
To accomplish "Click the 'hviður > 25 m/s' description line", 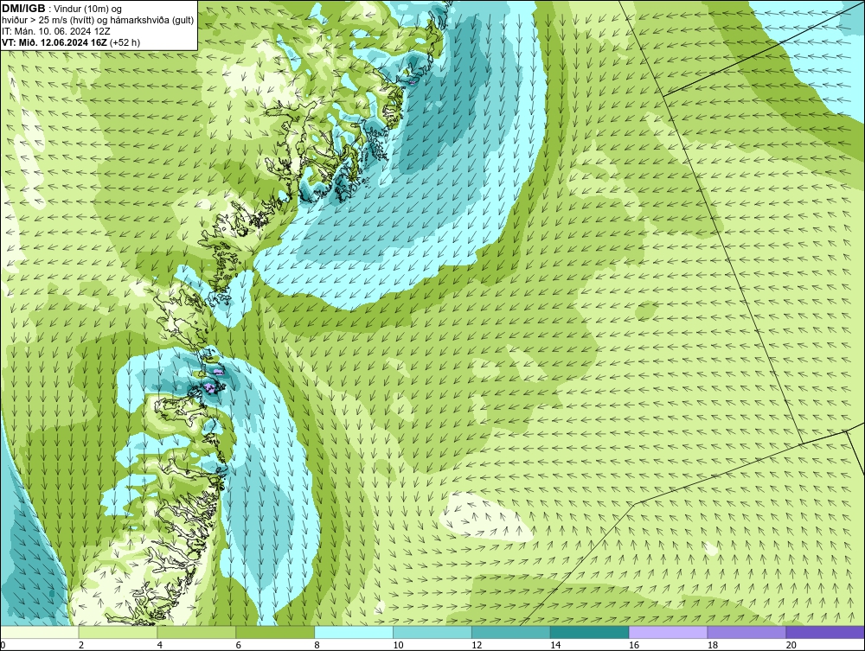I will pos(98,21).
